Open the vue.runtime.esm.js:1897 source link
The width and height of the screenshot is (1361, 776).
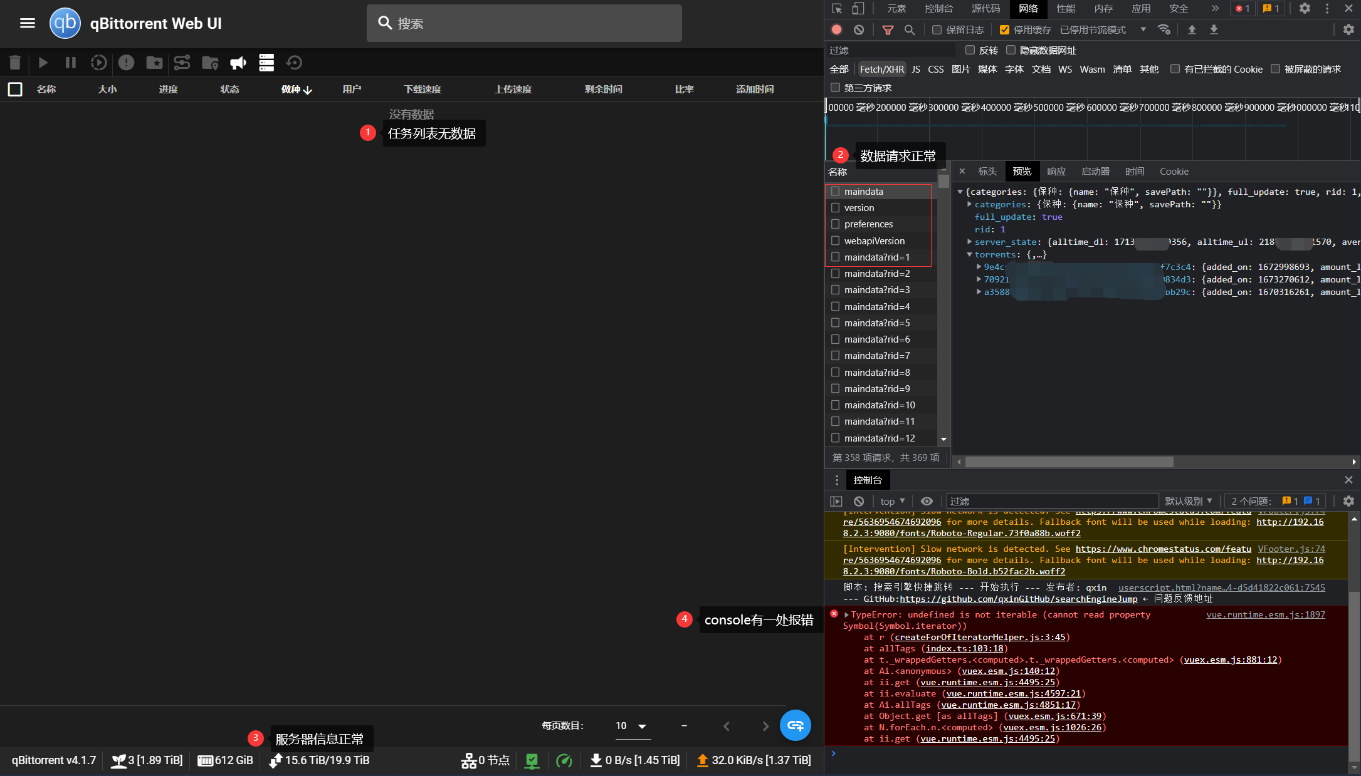1266,615
